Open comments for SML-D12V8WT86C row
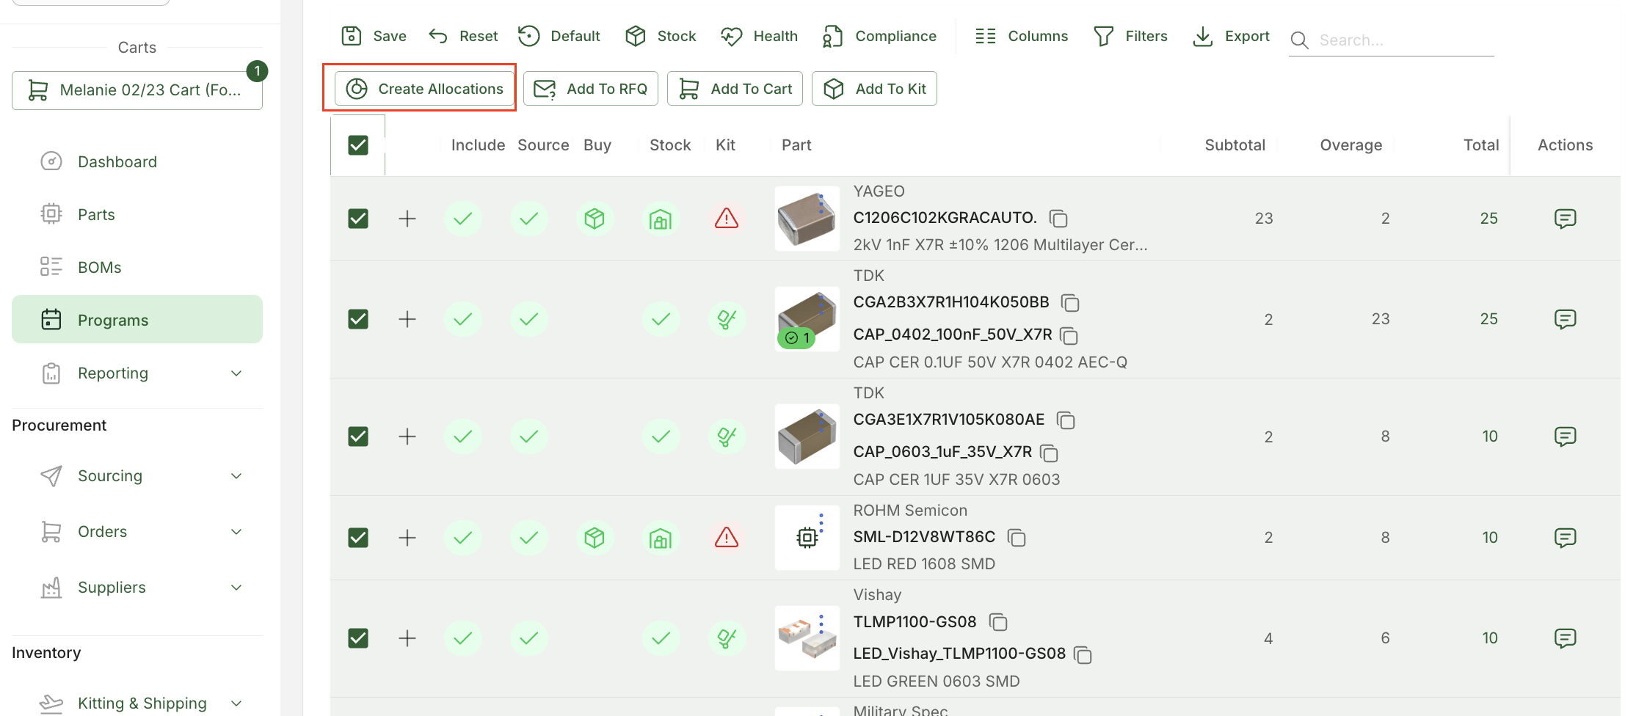This screenshot has height=716, width=1647. pyautogui.click(x=1565, y=538)
